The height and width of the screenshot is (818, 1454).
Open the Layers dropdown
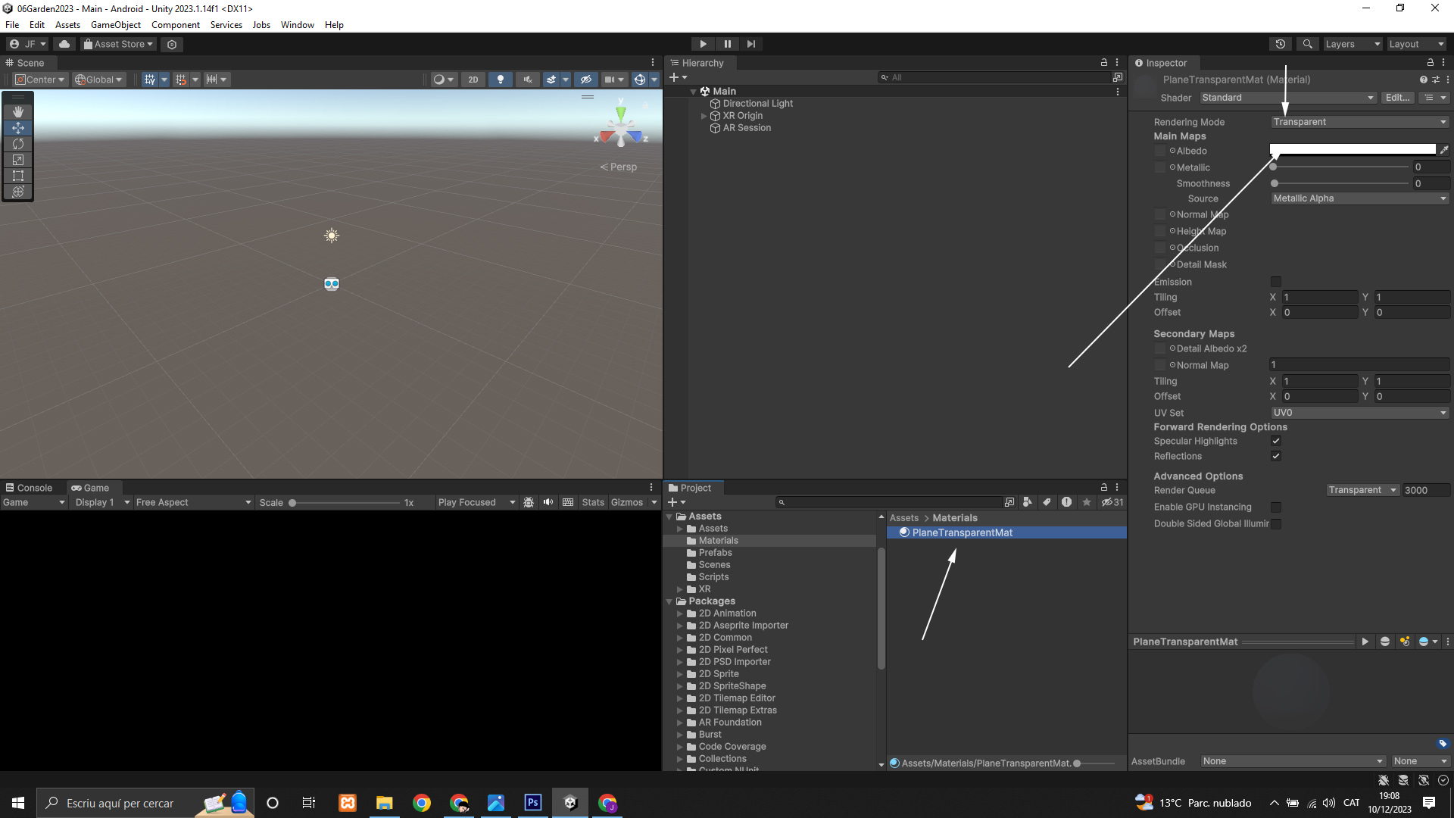[x=1353, y=44]
